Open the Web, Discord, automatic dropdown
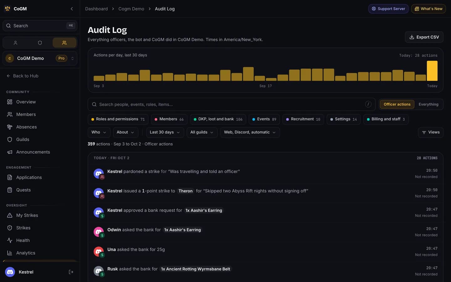 pos(250,132)
